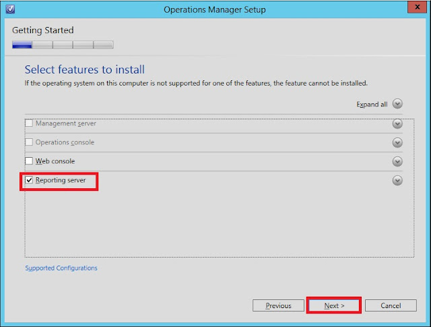Close the Operations Manager Setup window
The width and height of the screenshot is (431, 327).
417,7
